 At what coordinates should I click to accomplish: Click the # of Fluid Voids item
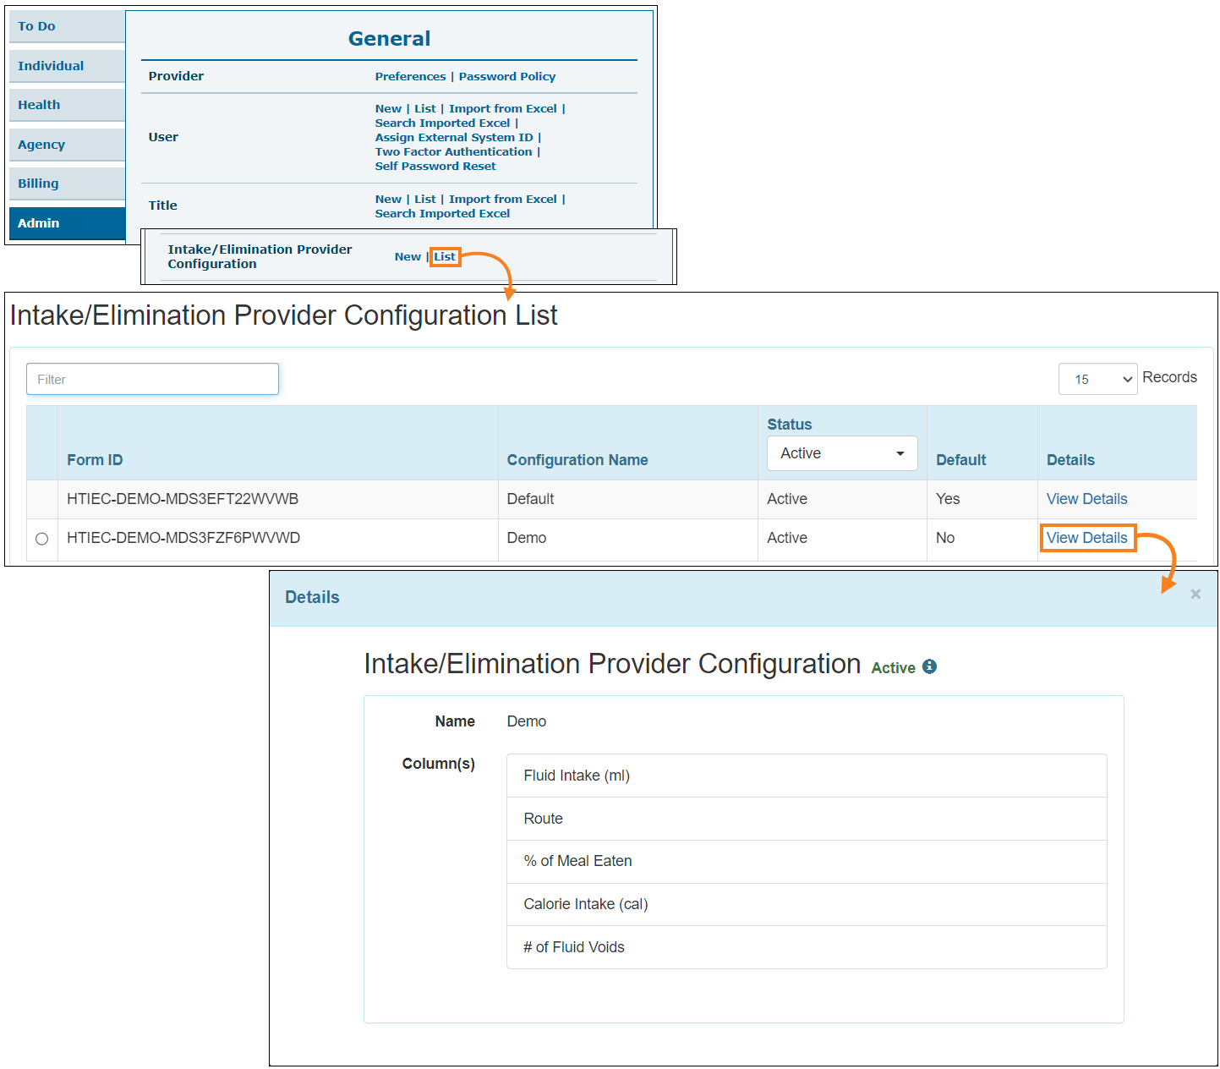807,947
